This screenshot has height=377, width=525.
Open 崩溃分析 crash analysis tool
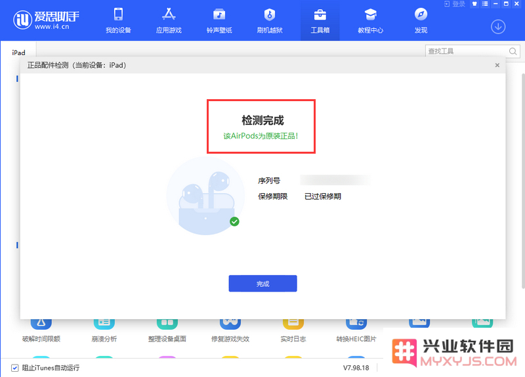[104, 330]
